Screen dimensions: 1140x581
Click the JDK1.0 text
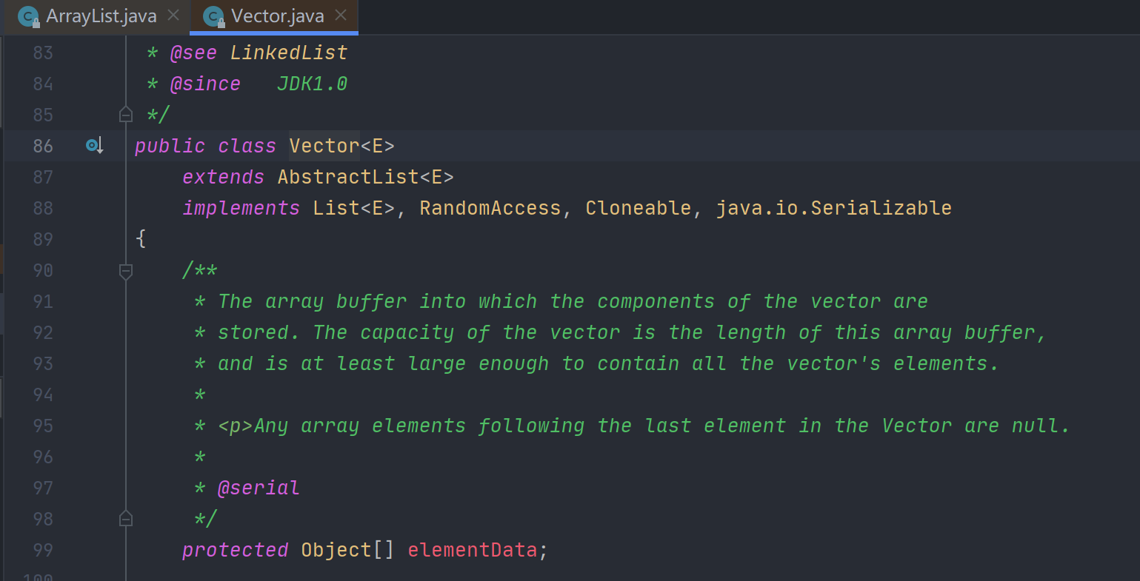pyautogui.click(x=313, y=84)
